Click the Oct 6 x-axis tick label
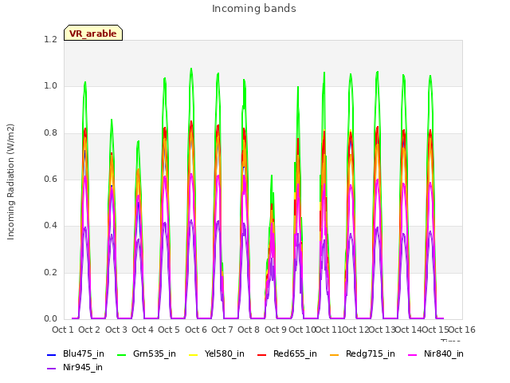Viewport: 510px width, 383px height. (x=196, y=330)
